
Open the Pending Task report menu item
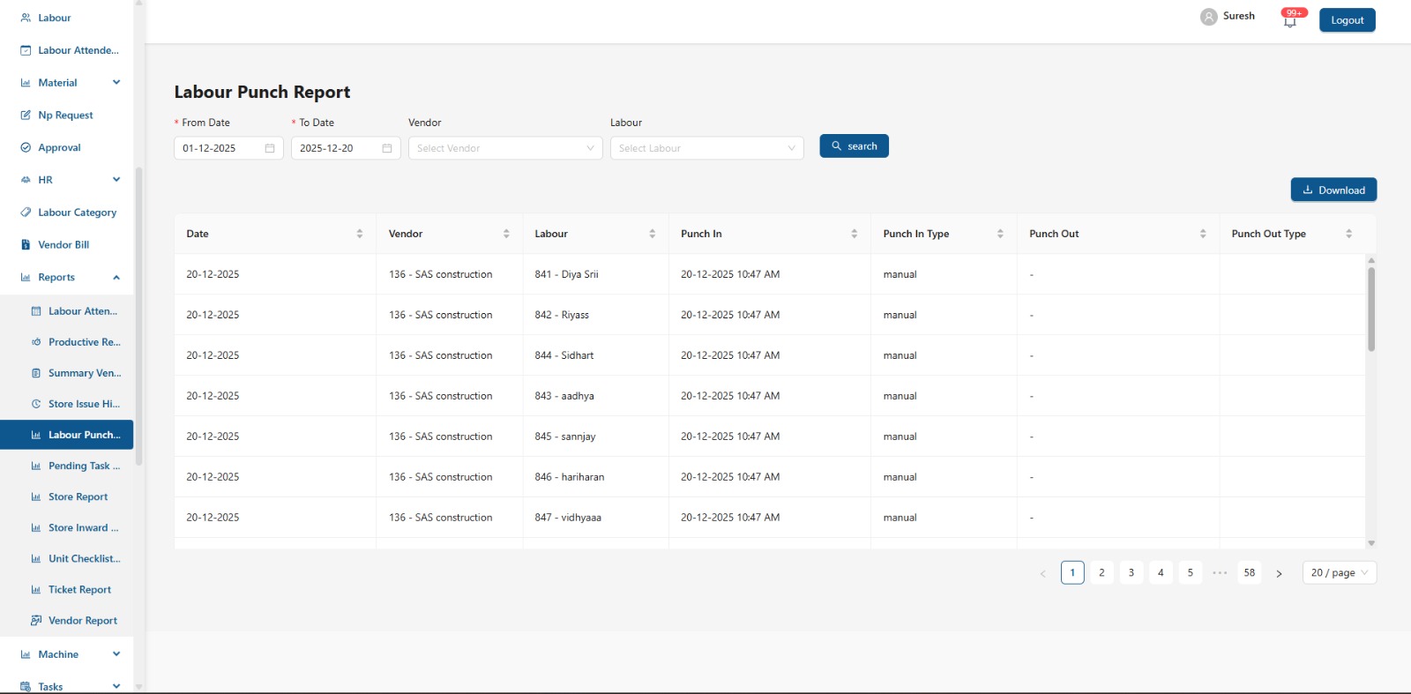(67, 466)
